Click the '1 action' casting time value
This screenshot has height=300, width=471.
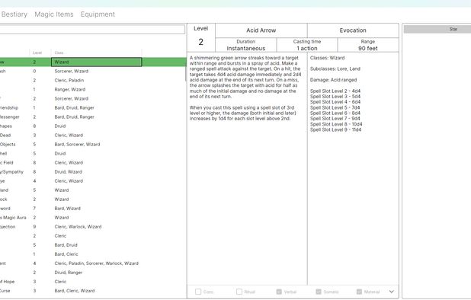[x=307, y=48]
